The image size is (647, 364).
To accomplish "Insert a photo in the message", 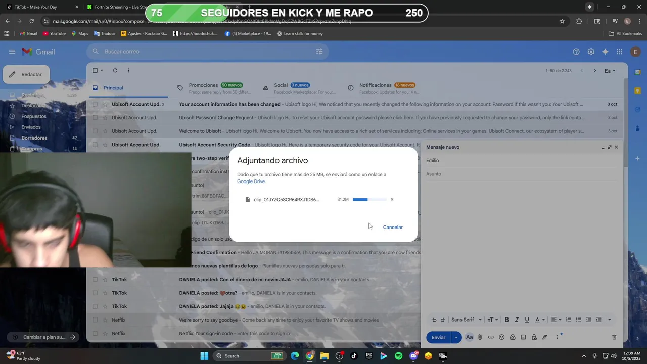I will pos(523,337).
